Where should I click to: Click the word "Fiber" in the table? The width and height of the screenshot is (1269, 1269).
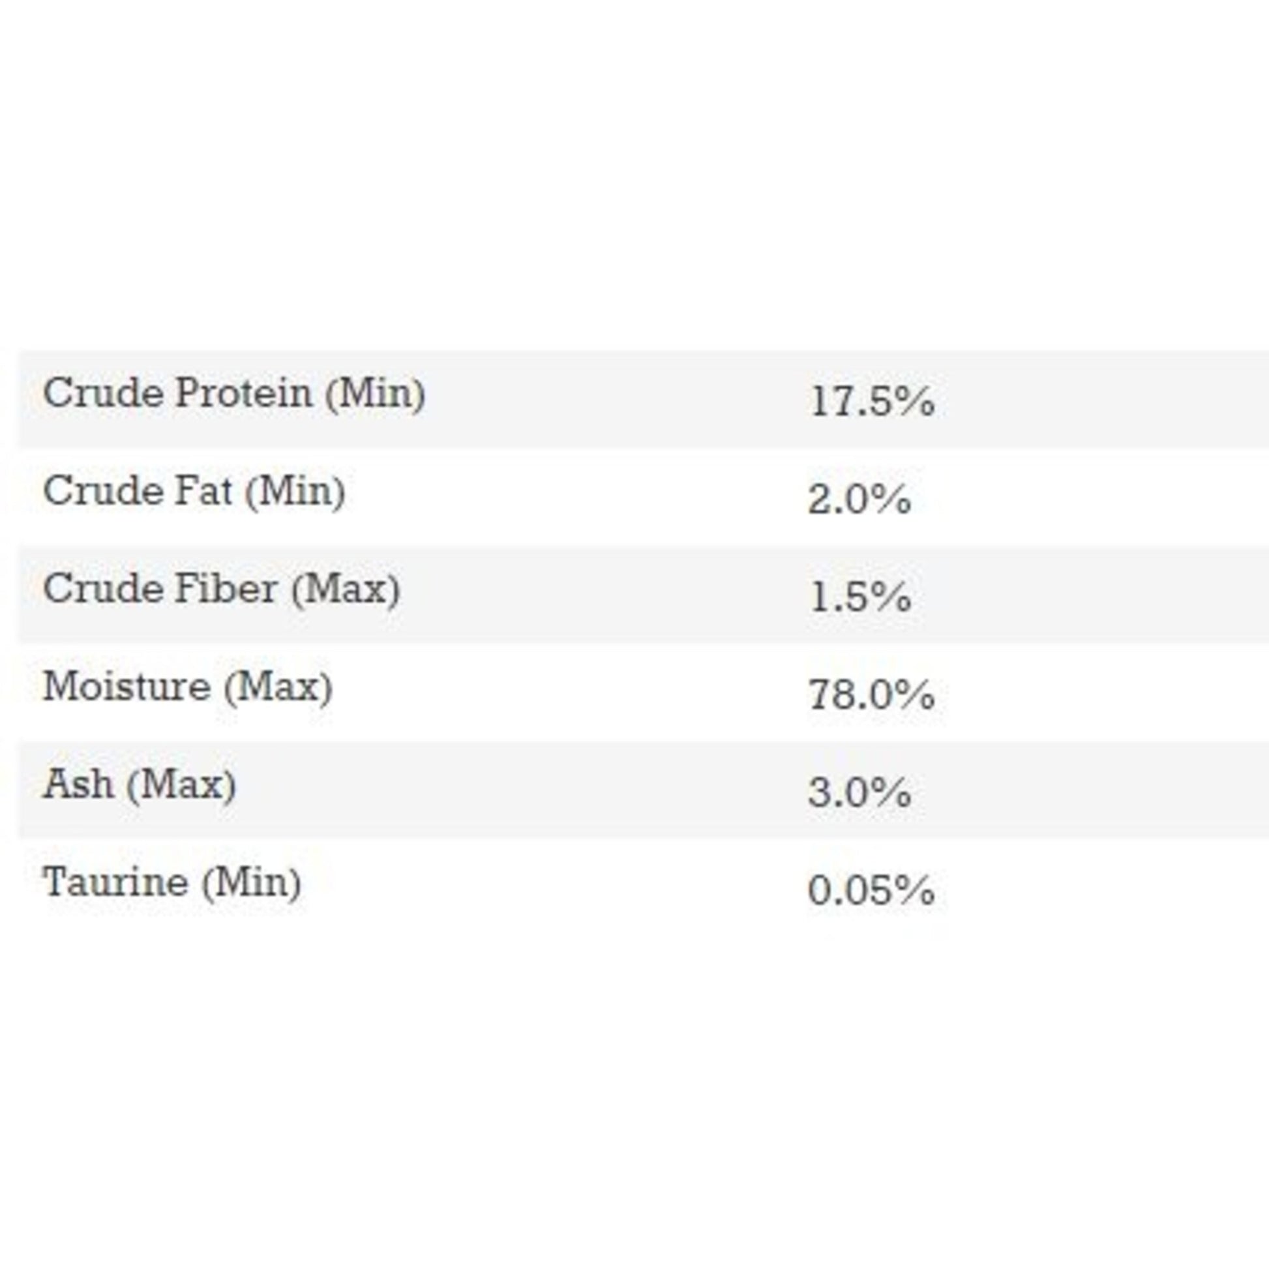click(x=225, y=588)
